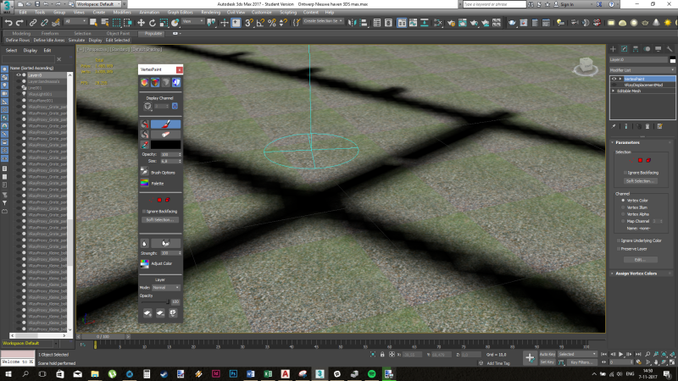Click the Edit button under Preserve Layer
678x381 pixels.
click(x=641, y=259)
